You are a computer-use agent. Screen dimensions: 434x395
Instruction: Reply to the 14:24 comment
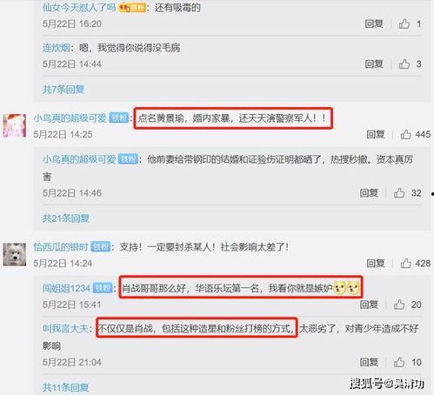[376, 264]
